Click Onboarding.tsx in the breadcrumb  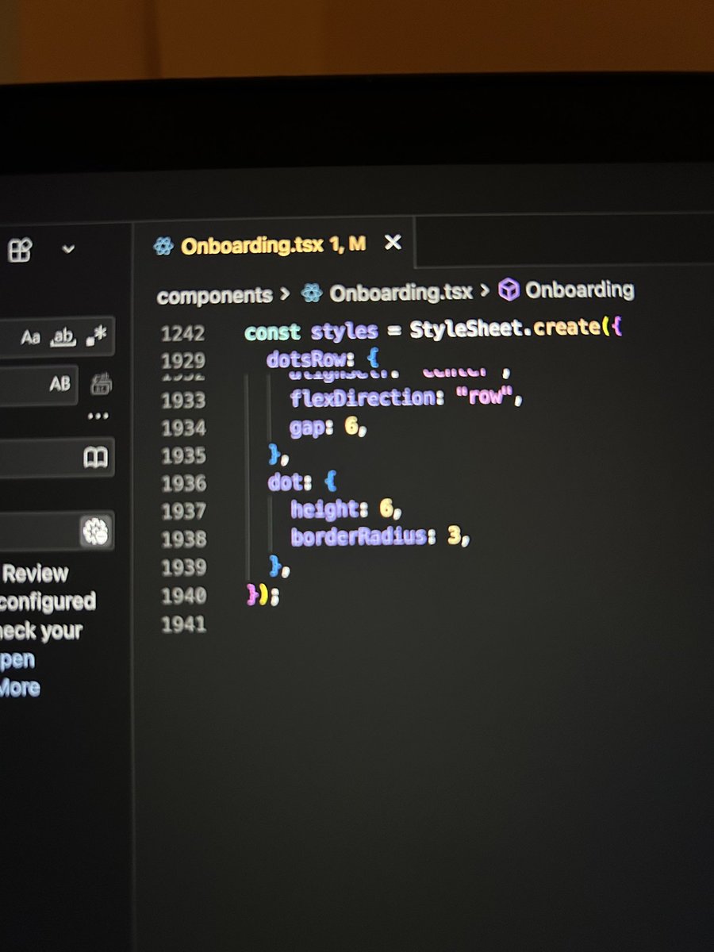pyautogui.click(x=401, y=293)
